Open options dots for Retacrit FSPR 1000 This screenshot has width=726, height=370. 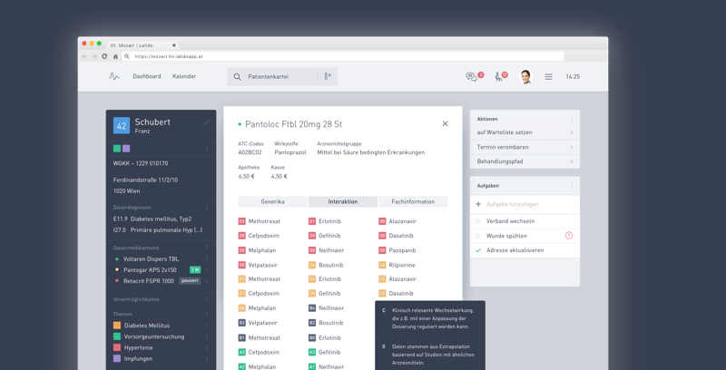point(207,281)
